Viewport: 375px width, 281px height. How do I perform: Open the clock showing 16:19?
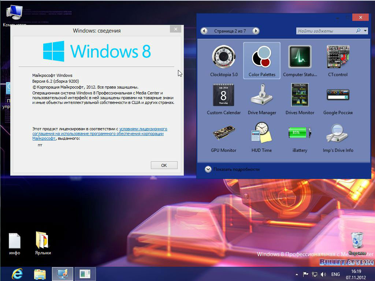pyautogui.click(x=356, y=274)
